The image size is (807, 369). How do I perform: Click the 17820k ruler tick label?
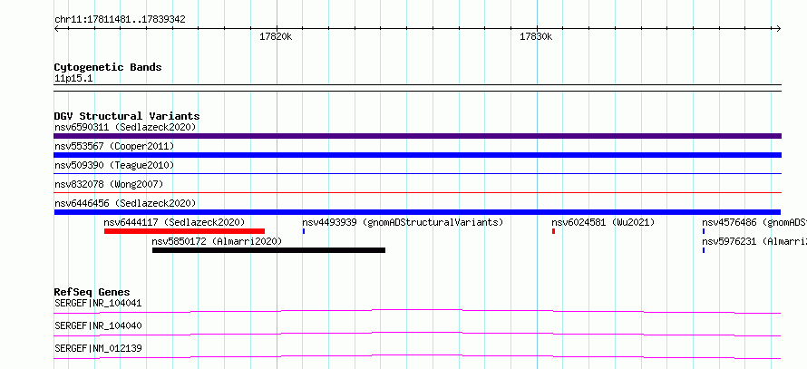pos(276,36)
